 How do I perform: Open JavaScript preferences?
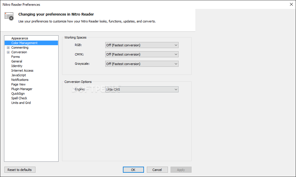tap(18, 75)
